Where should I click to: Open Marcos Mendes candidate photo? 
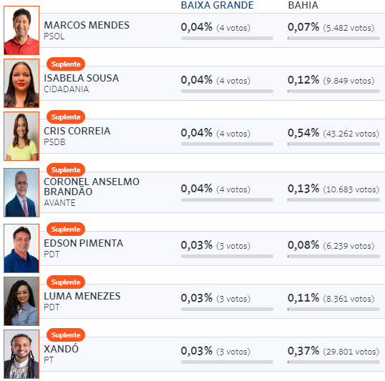tap(21, 30)
